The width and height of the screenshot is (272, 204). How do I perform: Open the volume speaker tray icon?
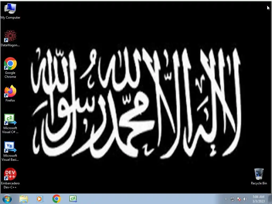coord(245,199)
